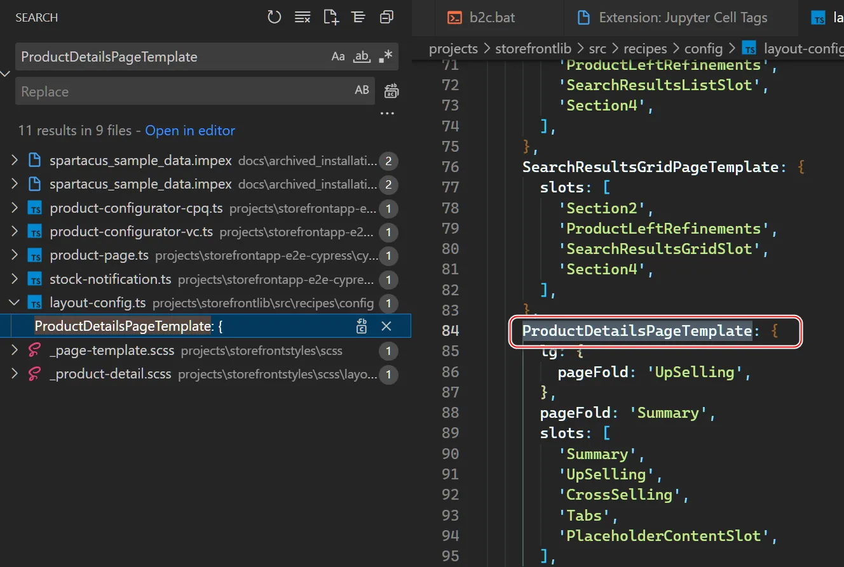Viewport: 844px width, 567px height.
Task: Expand product-page.ts results
Action: pos(14,256)
